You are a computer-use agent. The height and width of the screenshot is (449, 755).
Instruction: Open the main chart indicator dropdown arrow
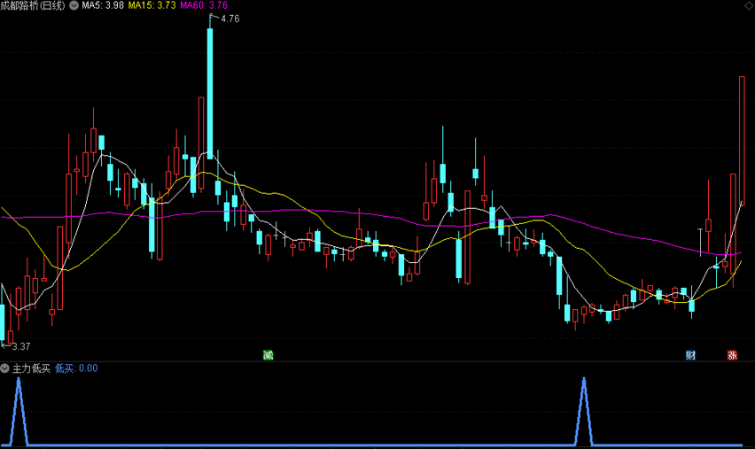tap(74, 6)
